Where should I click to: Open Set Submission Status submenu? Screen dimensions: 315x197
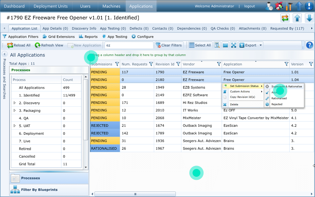point(243,86)
